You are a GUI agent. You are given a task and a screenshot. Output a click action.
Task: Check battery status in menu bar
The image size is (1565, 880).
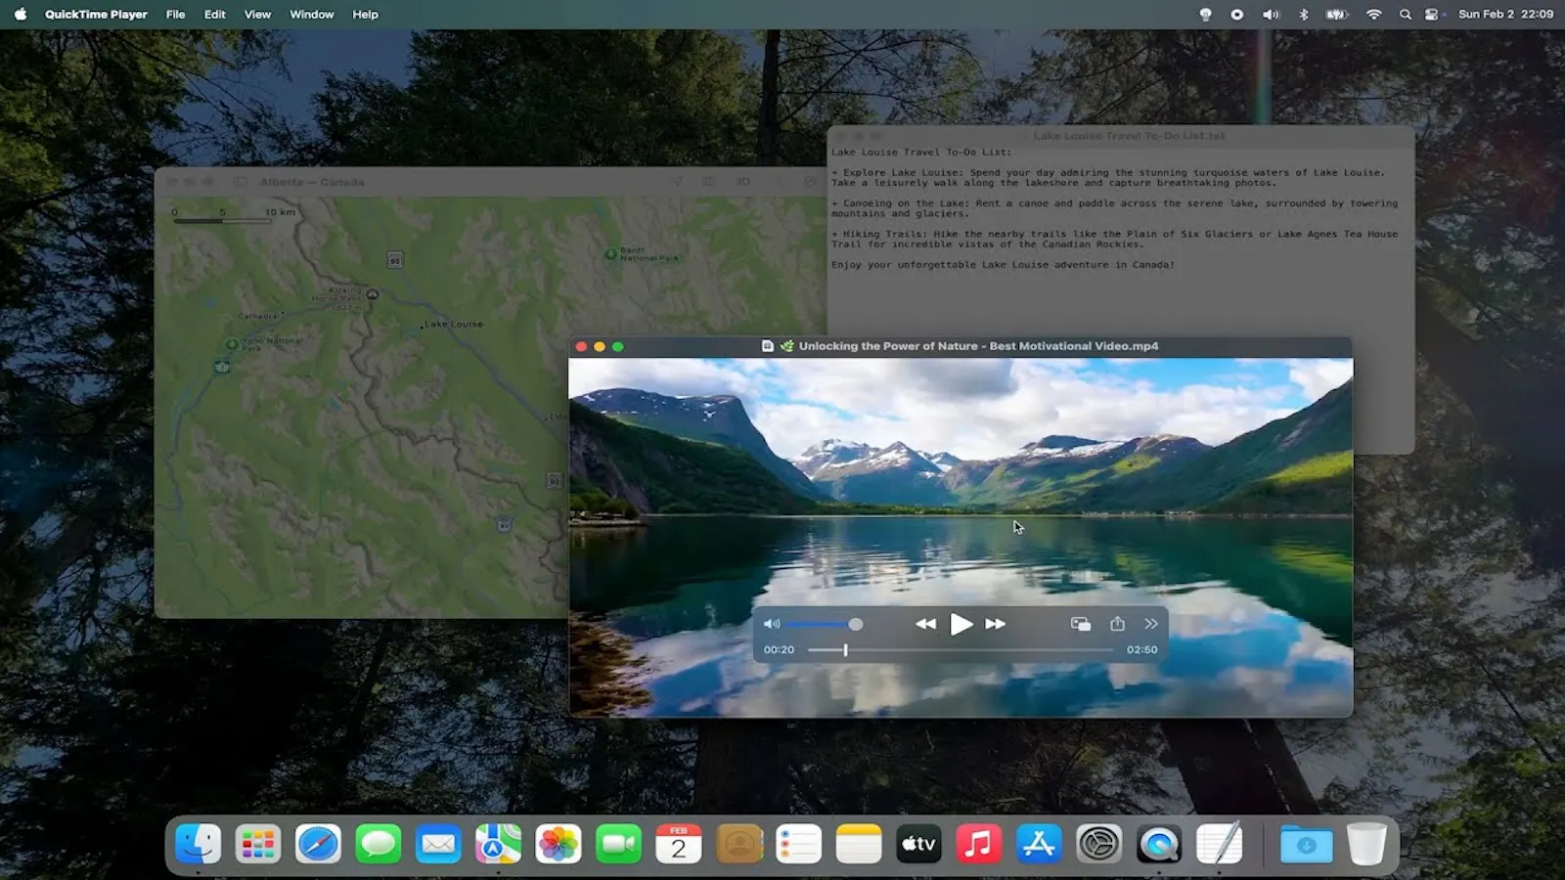[x=1336, y=14]
